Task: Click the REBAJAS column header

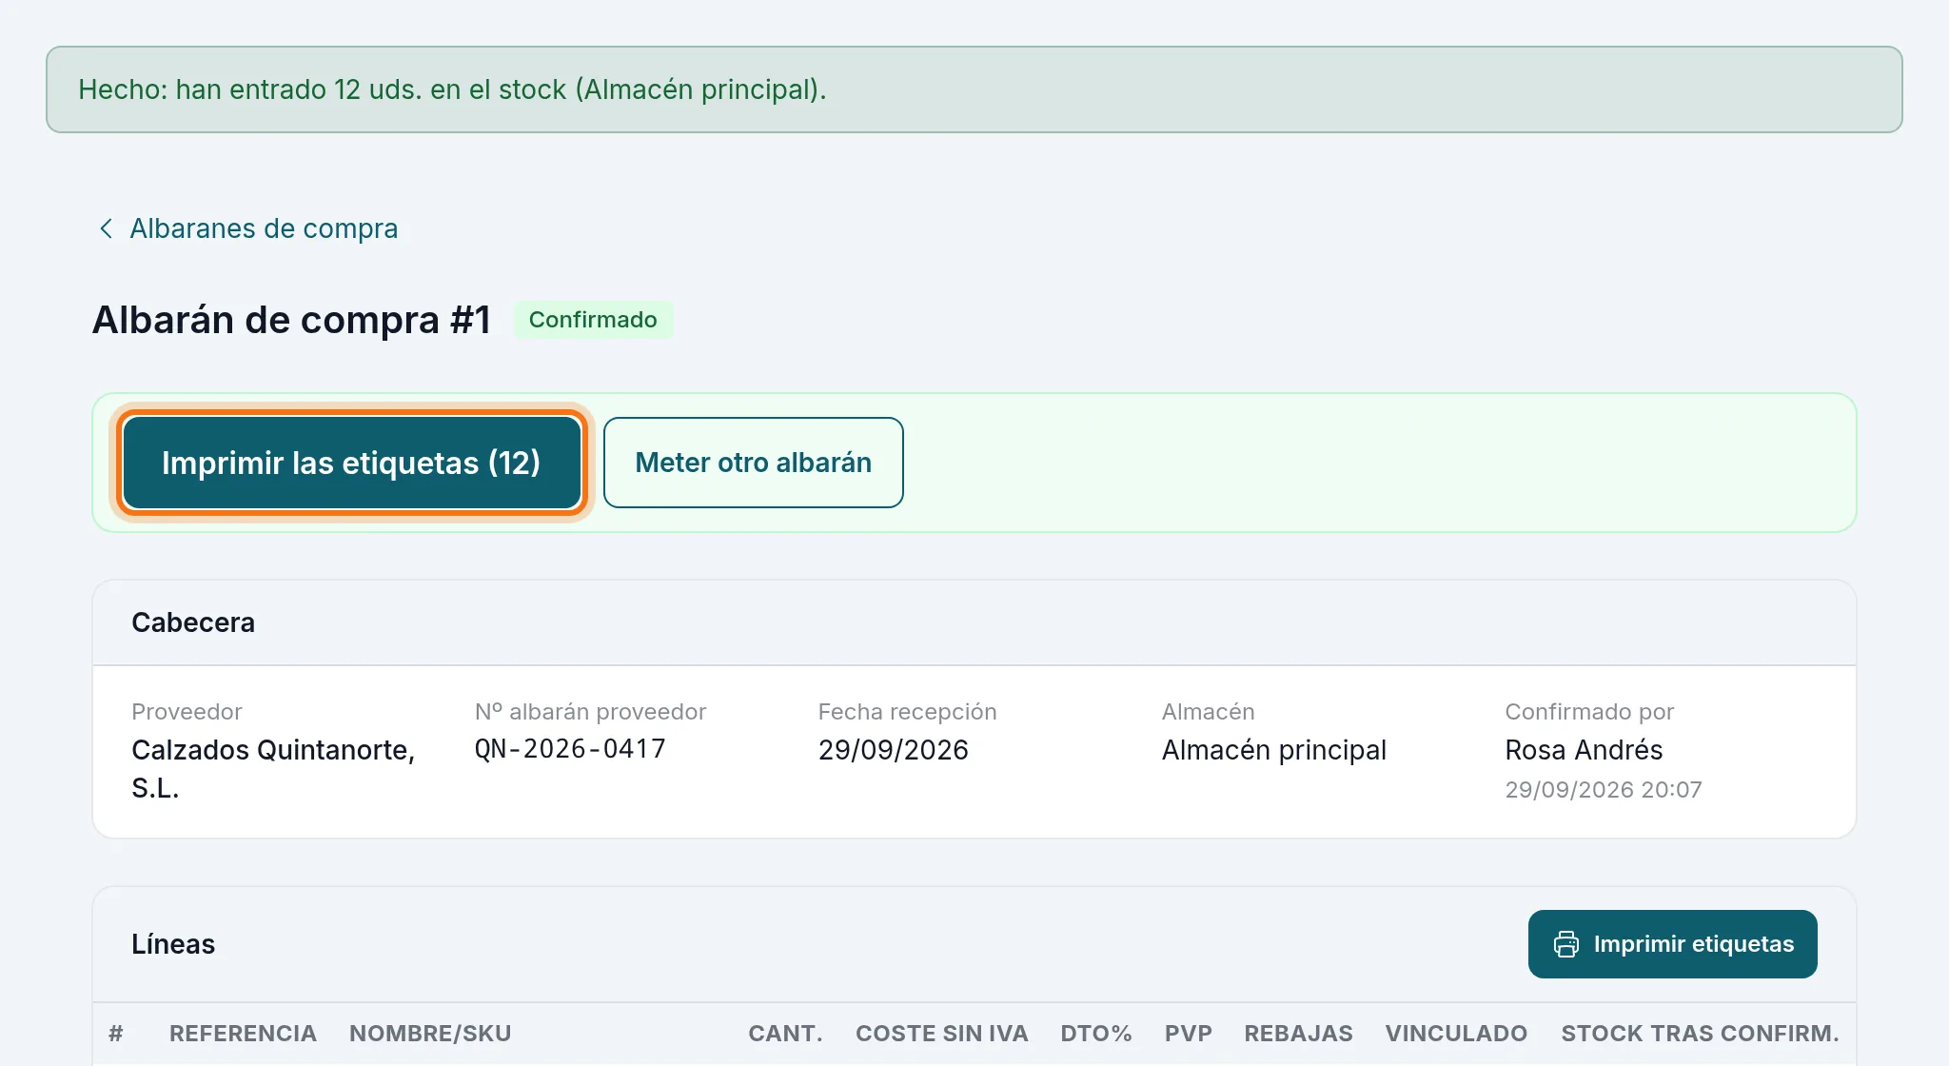Action: pos(1298,1034)
